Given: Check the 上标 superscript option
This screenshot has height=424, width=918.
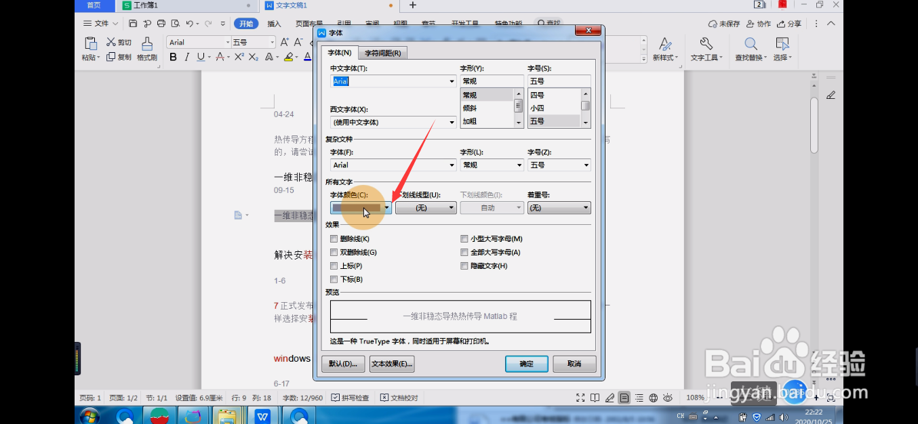Looking at the screenshot, I should point(334,266).
